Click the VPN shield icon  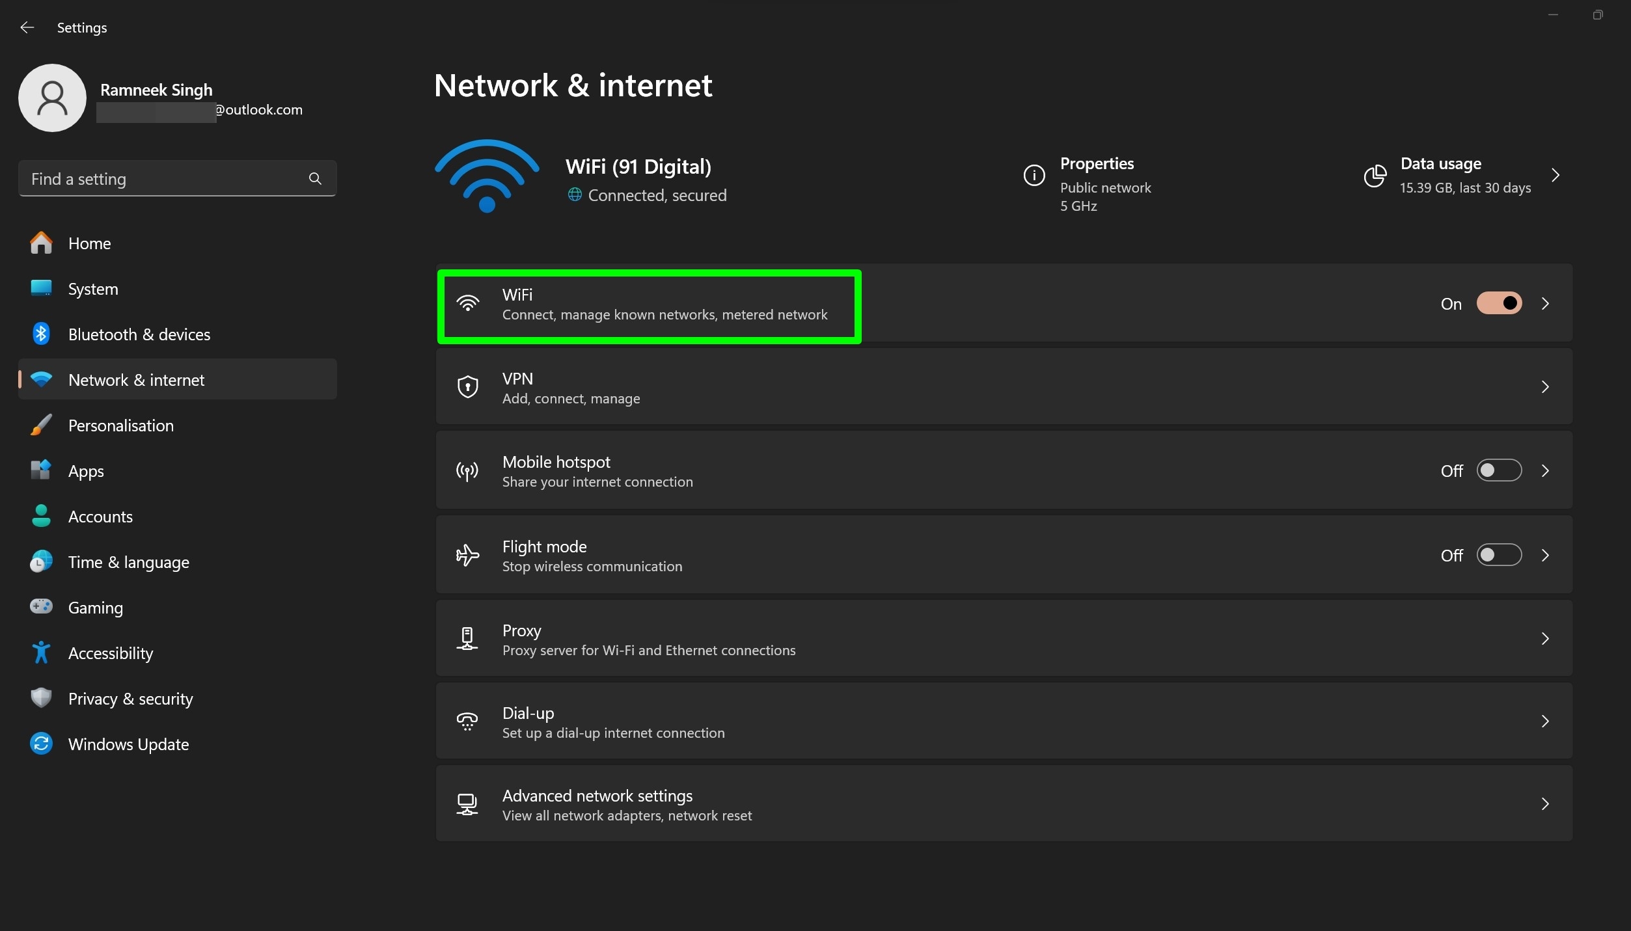click(x=467, y=387)
